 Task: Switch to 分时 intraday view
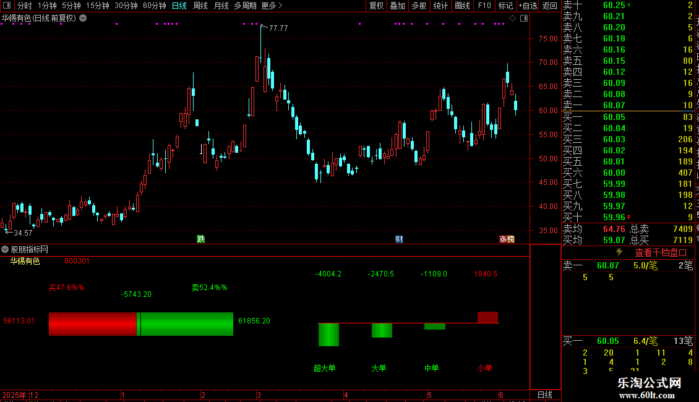25,6
